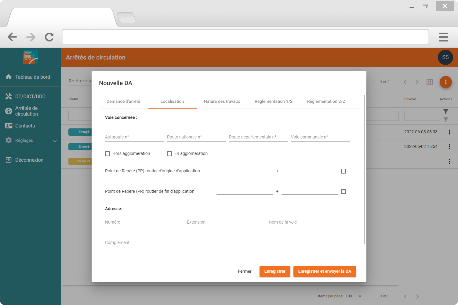Click first PR d'origine input field
This screenshot has height=305, width=458.
245,170
